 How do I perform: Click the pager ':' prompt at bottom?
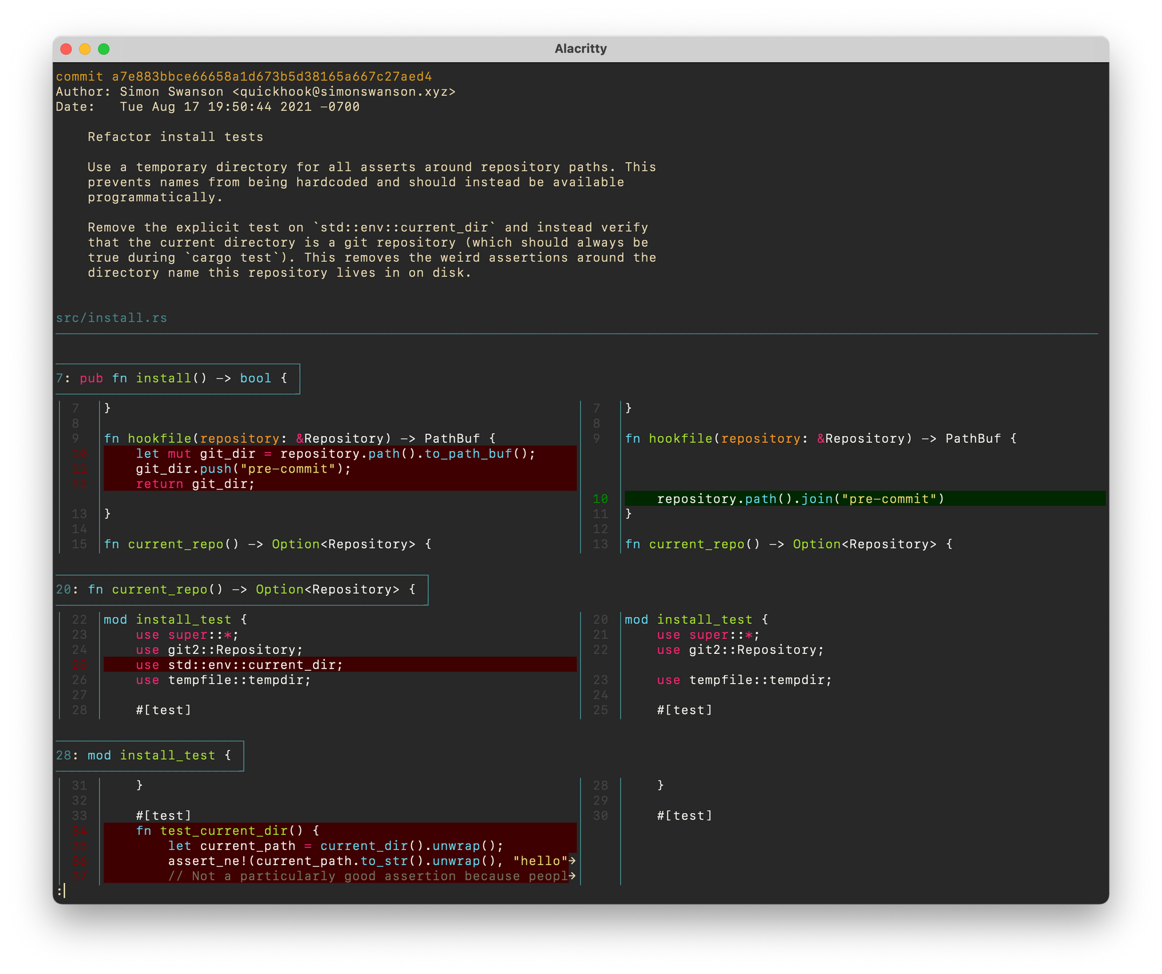[x=59, y=891]
